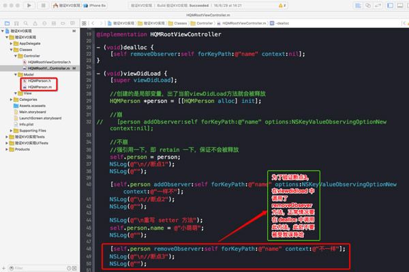Expand the AppDelegate group
The image size is (409, 272).
pyautogui.click(x=11, y=44)
